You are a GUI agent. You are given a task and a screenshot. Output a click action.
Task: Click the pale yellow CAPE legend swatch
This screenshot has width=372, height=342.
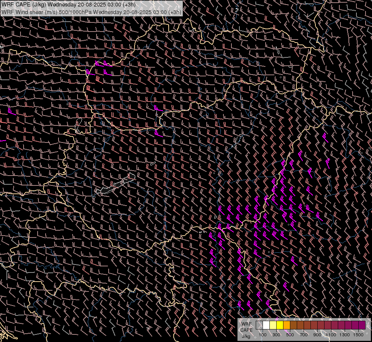tap(273, 325)
